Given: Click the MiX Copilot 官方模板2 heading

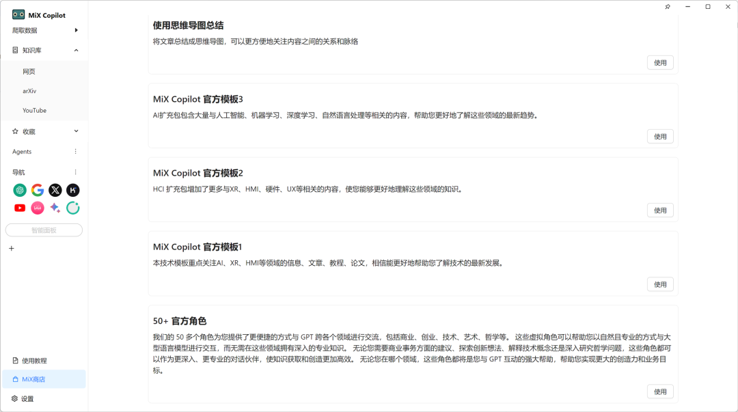Looking at the screenshot, I should pyautogui.click(x=197, y=174).
